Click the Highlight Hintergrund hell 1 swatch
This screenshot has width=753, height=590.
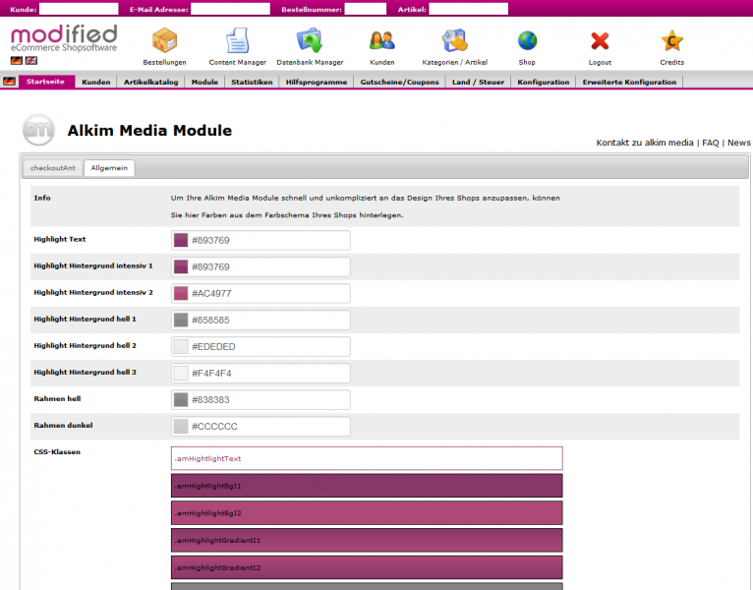pyautogui.click(x=181, y=320)
